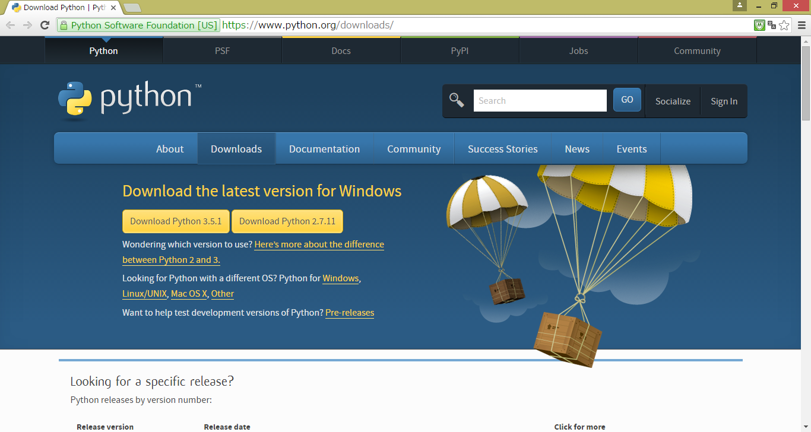Click the translate page icon in address bar
The height and width of the screenshot is (432, 811).
[772, 25]
